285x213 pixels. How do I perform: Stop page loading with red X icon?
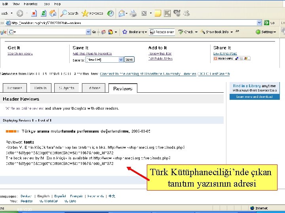(x=34, y=13)
